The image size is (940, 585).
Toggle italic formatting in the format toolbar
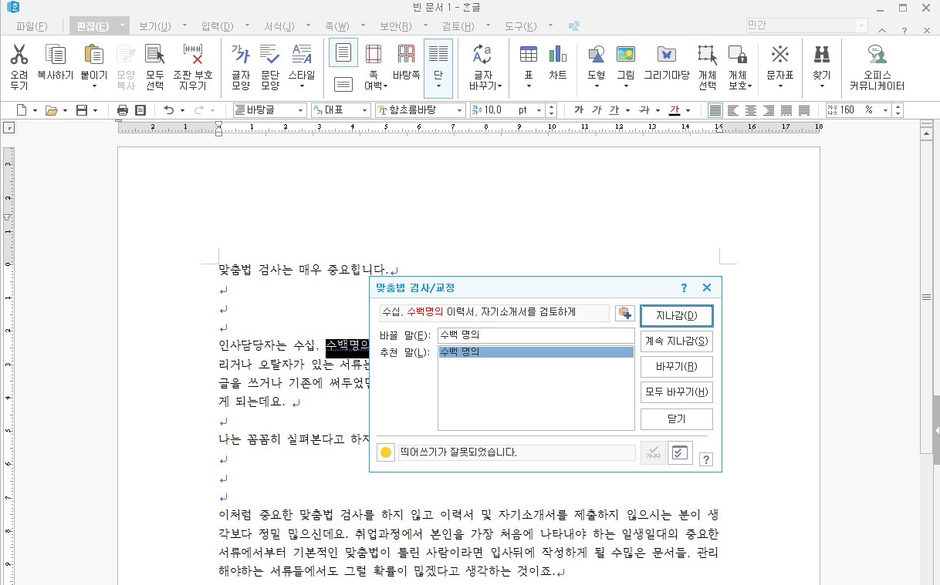[x=596, y=109]
